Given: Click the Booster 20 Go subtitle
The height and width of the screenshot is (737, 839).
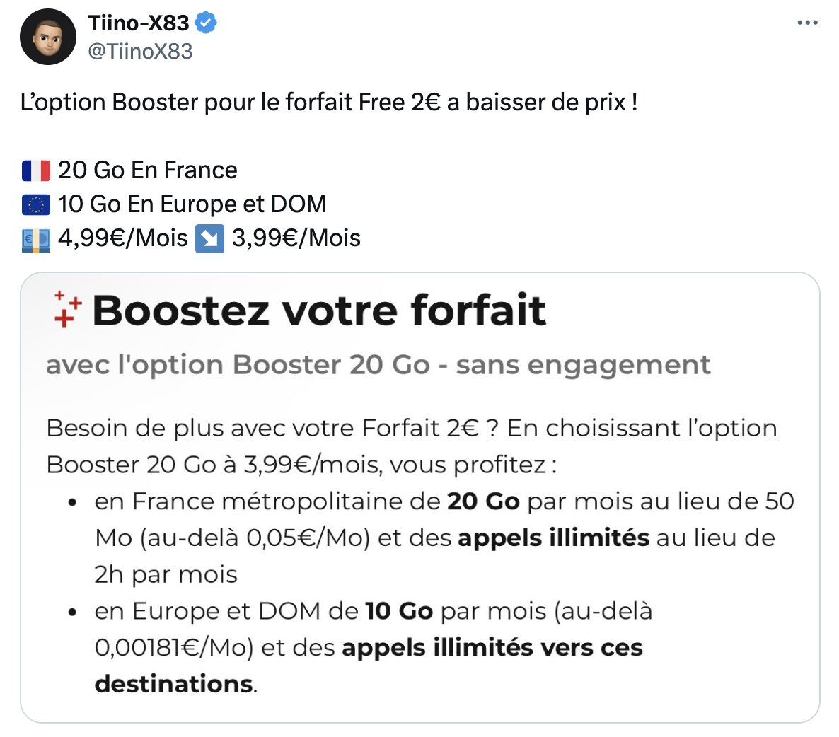Looking at the screenshot, I should 378,365.
